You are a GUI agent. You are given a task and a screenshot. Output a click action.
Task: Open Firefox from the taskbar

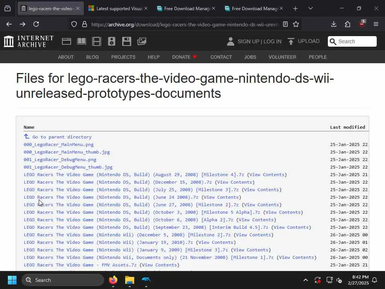pos(113,280)
